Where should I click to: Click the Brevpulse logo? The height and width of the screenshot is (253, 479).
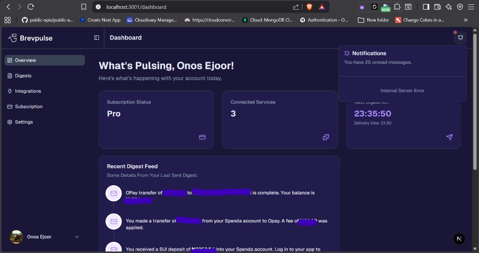(30, 38)
